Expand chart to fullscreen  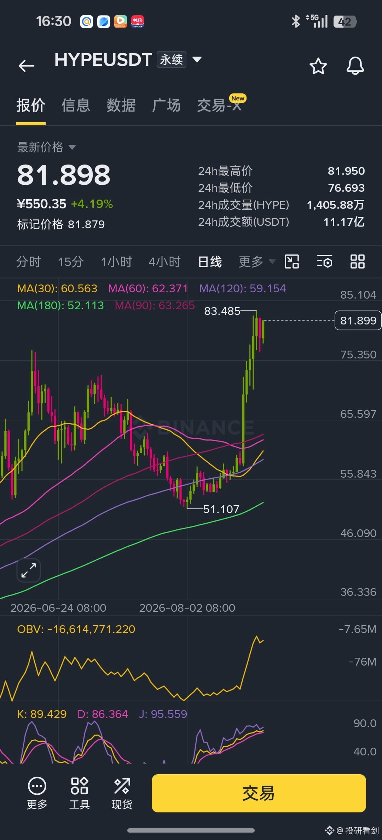point(29,570)
